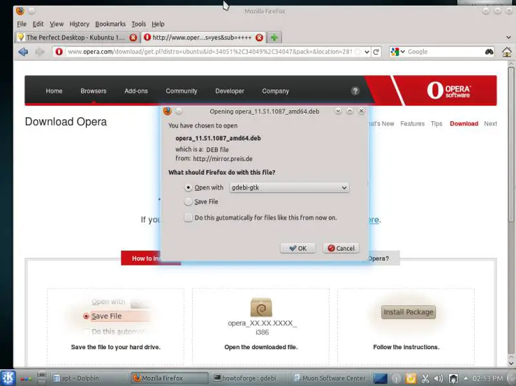
Task: Open the gdebi-gtk application dropdown
Action: [x=289, y=188]
